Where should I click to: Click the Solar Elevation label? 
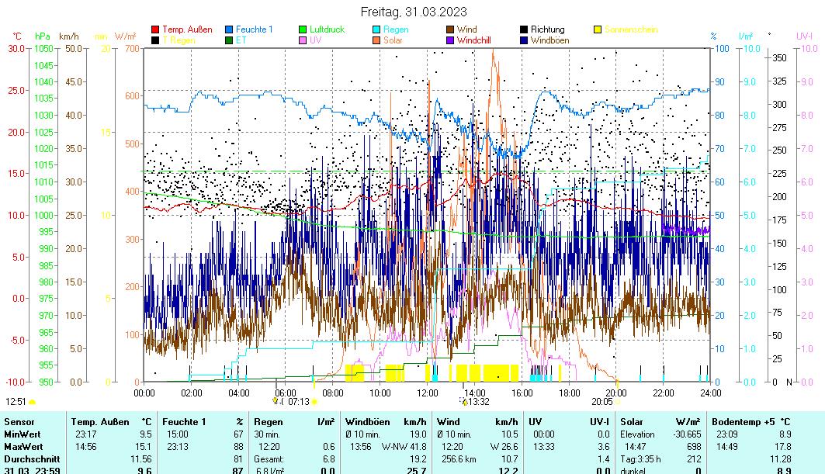tap(638, 434)
